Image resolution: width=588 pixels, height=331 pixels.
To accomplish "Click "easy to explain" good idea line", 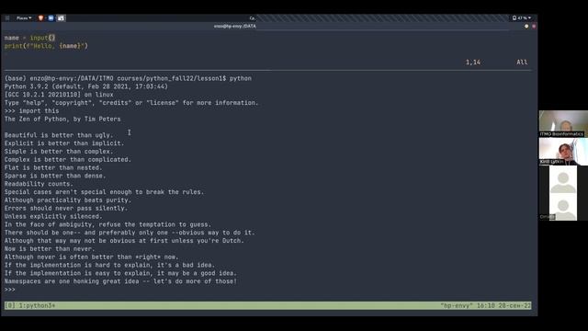I will tap(120, 273).
